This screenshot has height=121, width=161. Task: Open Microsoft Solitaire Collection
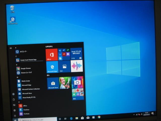tap(29, 89)
